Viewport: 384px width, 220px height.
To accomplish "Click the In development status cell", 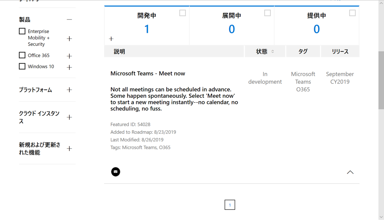I will (x=265, y=78).
